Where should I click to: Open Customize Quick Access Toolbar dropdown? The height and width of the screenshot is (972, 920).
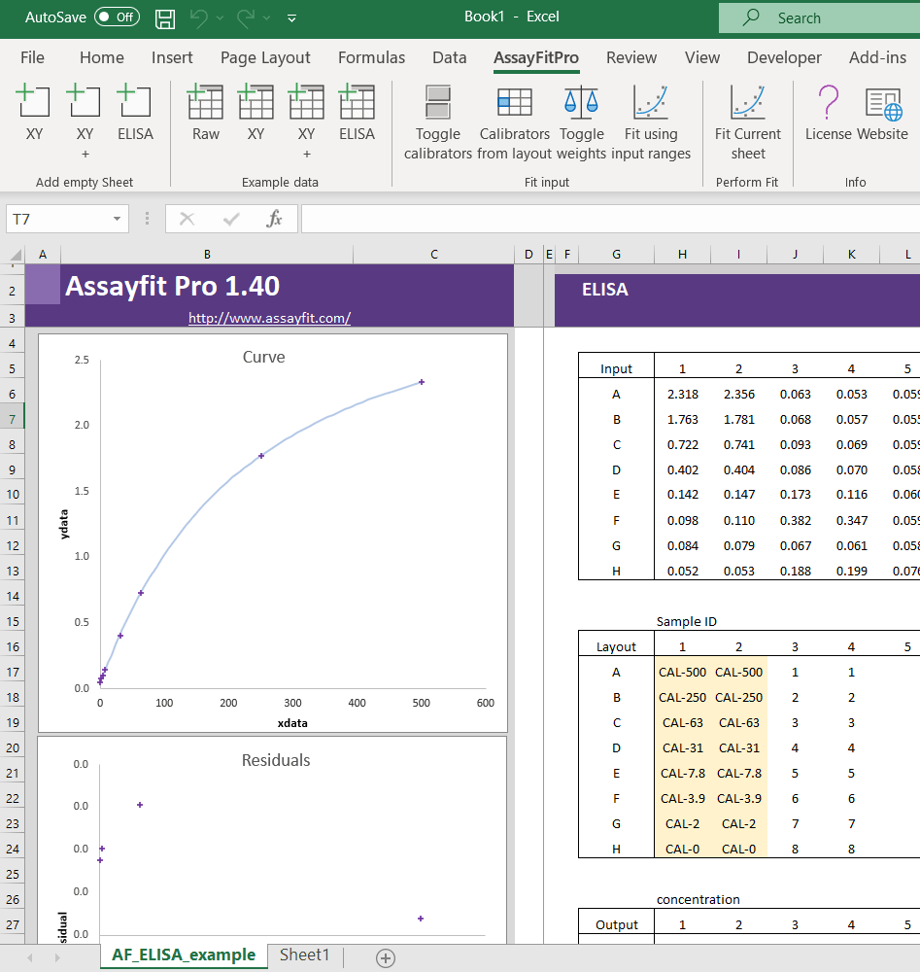point(291,18)
